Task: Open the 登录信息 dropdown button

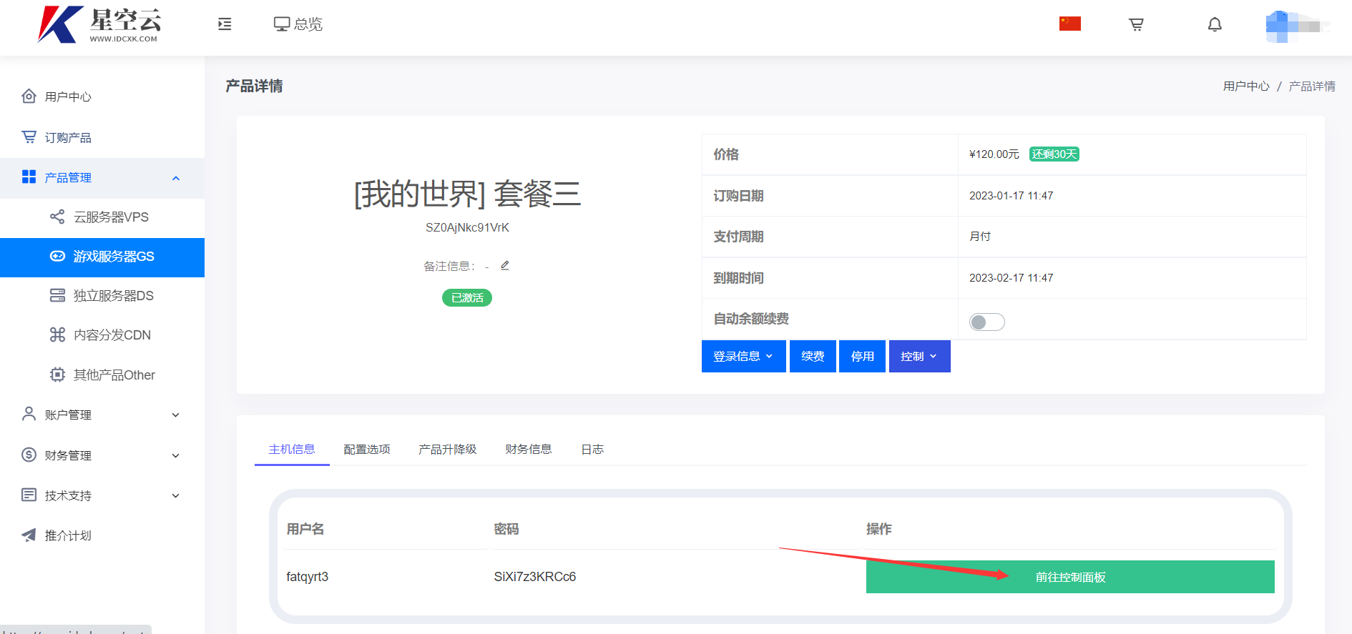Action: click(x=744, y=356)
